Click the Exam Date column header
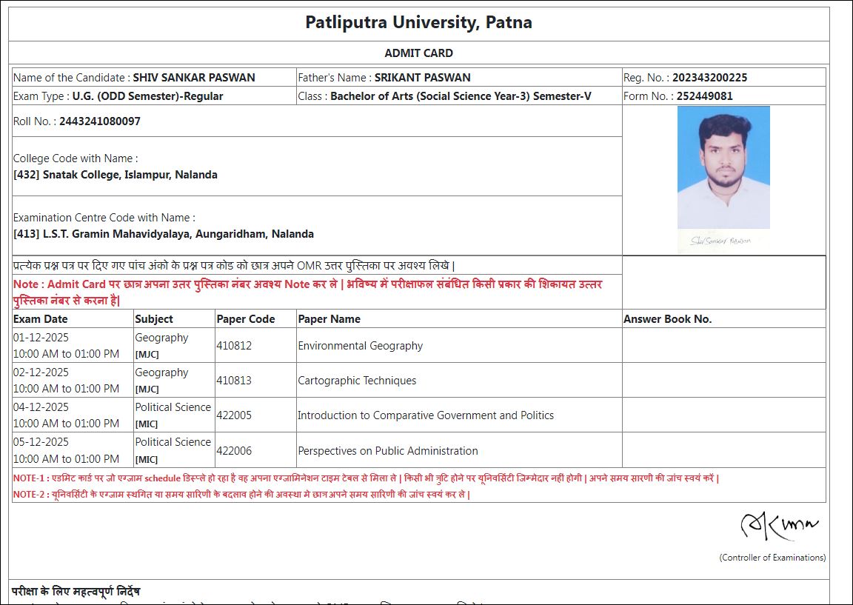The height and width of the screenshot is (605, 853). (x=41, y=319)
